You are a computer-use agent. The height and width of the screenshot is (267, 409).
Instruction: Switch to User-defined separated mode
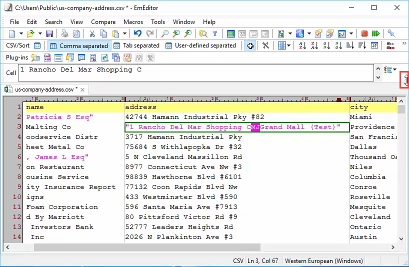pyautogui.click(x=200, y=45)
